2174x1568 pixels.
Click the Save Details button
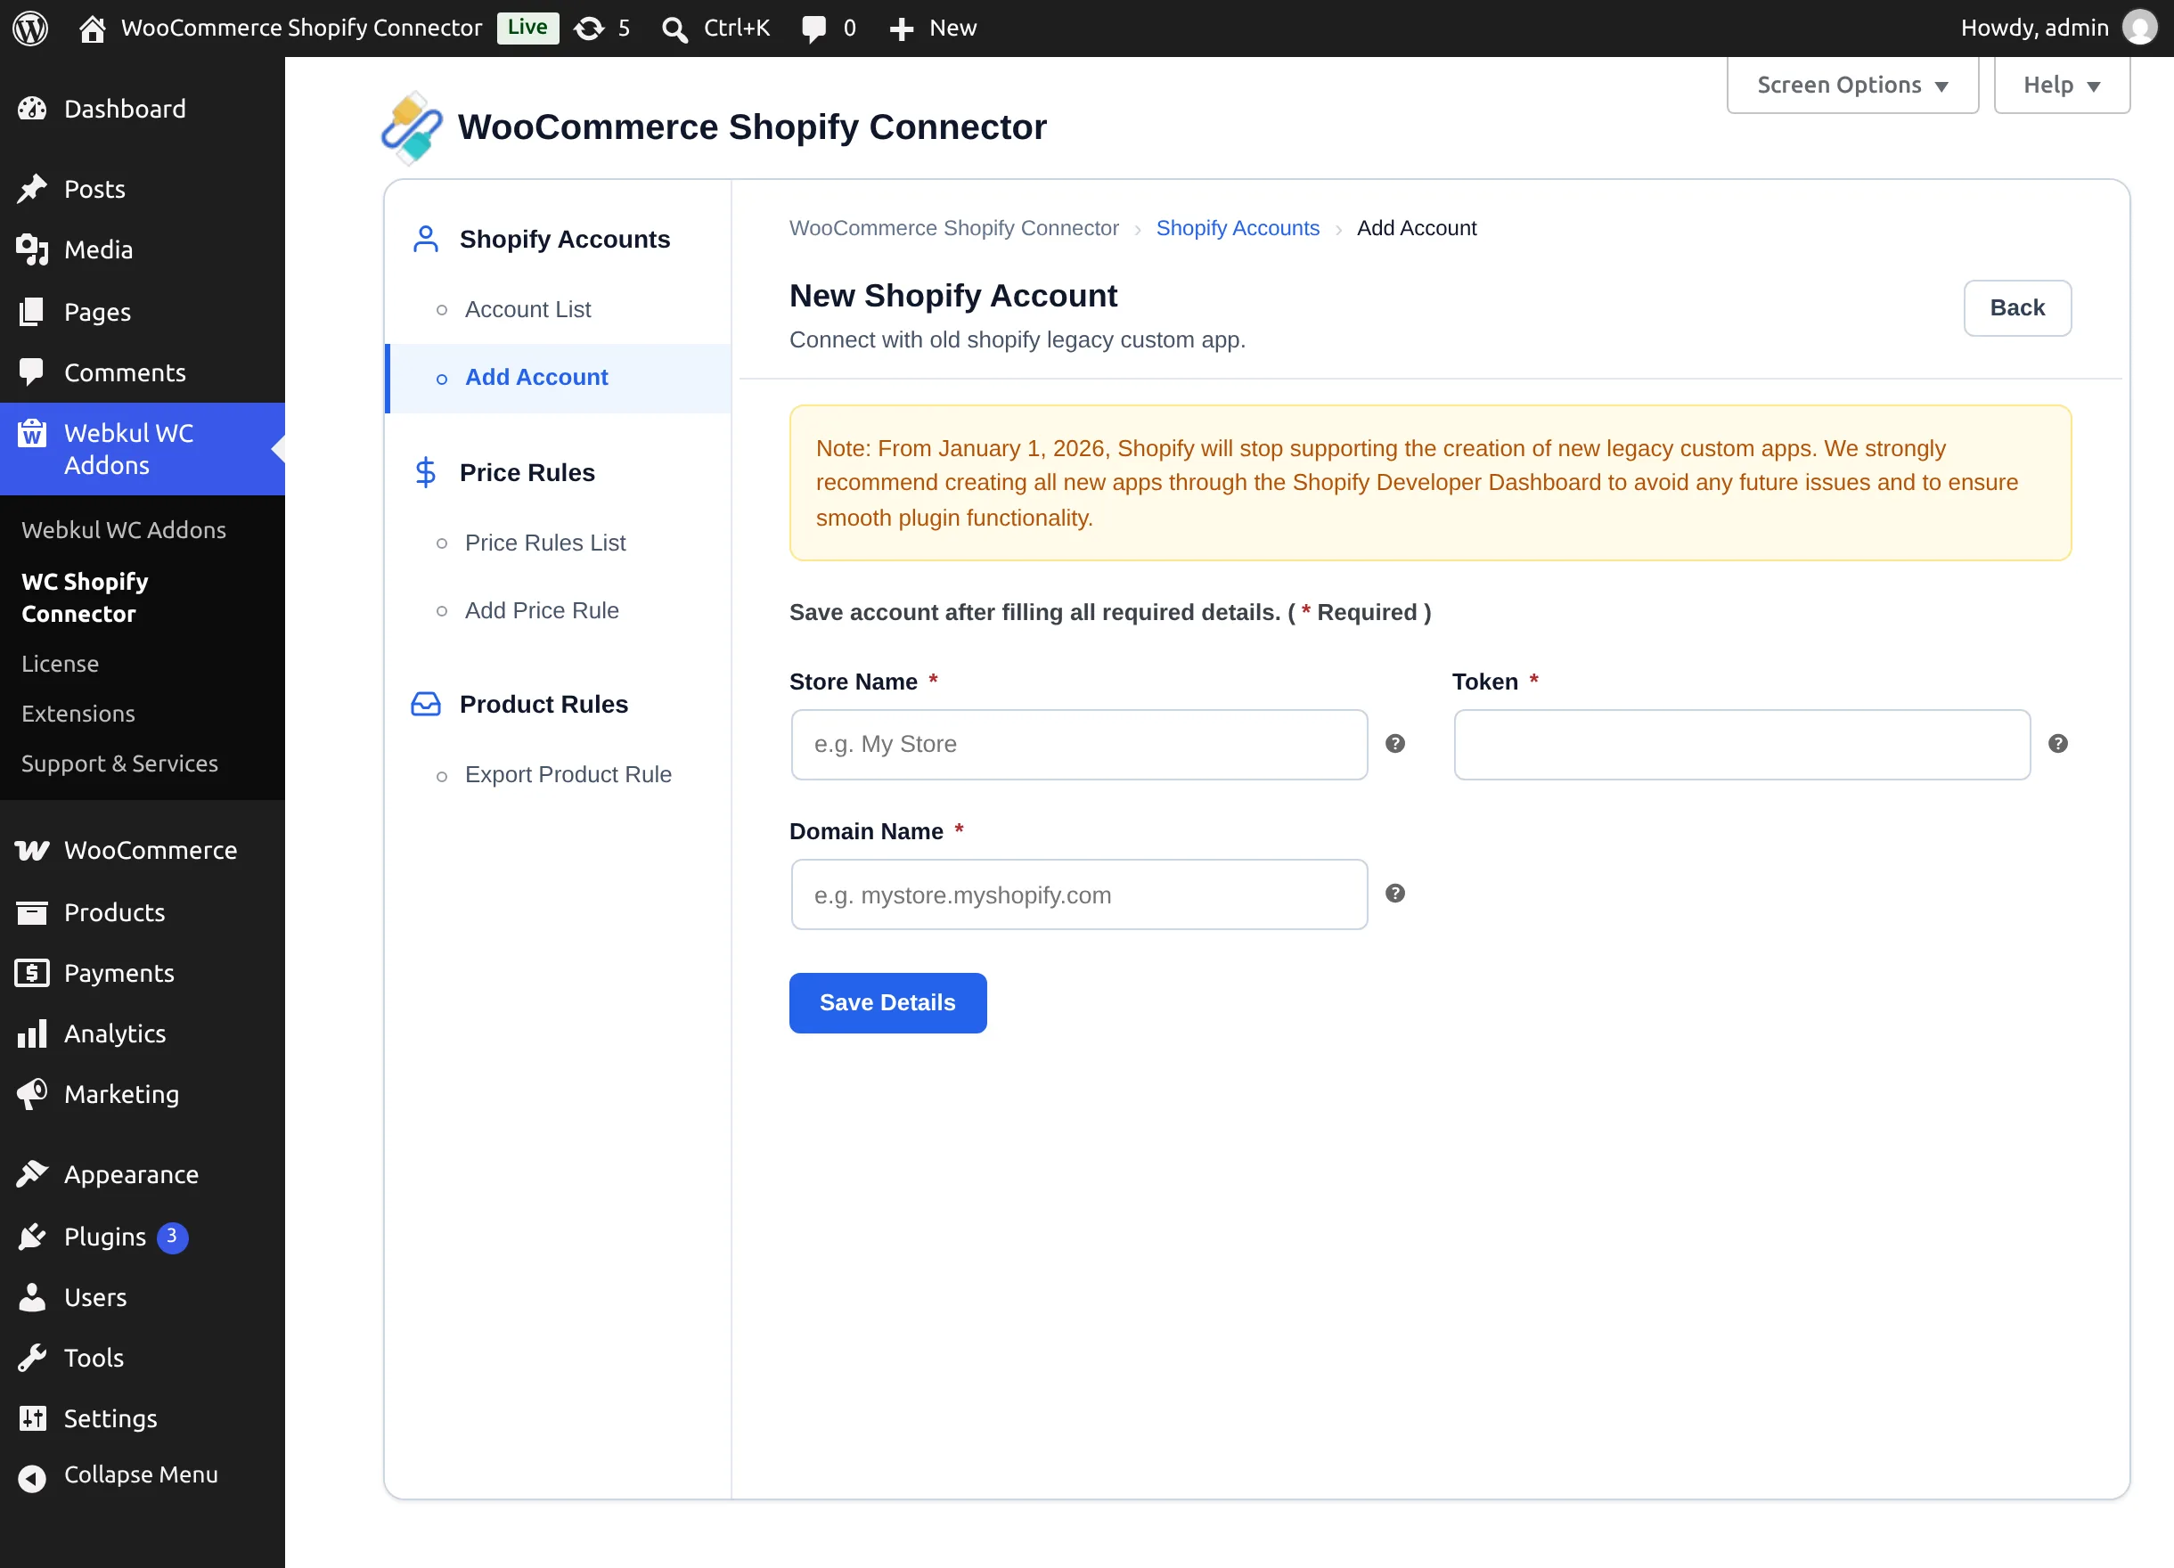887,1002
